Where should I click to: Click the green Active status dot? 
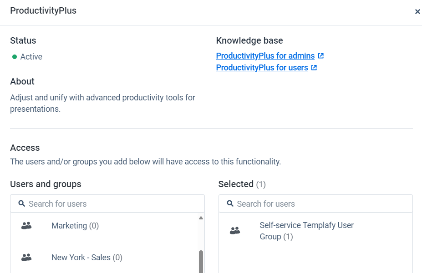tap(15, 57)
